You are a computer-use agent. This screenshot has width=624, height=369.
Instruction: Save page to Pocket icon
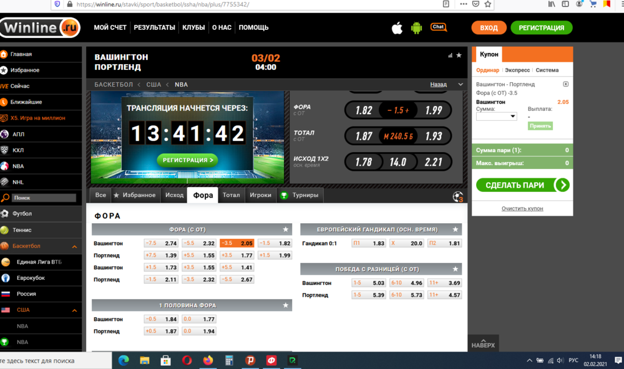tap(475, 4)
